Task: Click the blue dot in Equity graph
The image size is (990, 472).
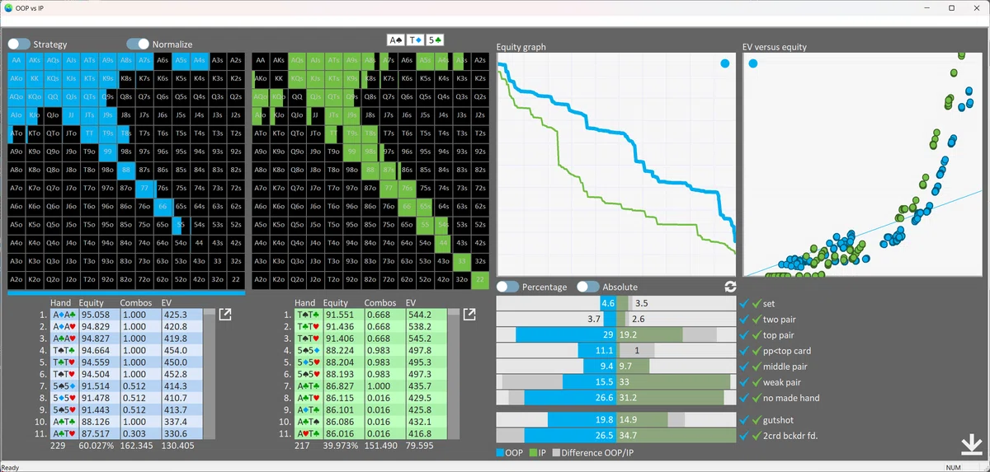Action: pyautogui.click(x=724, y=63)
